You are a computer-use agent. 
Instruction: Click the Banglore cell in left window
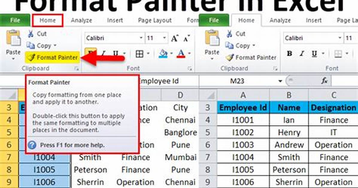coord(180,133)
